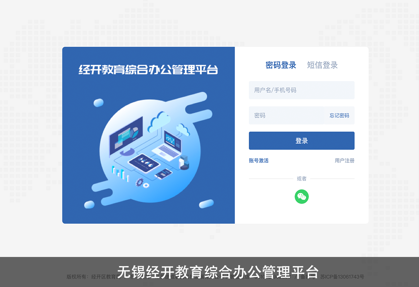Switch to the 短信登录 tab
The image size is (419, 287).
[322, 65]
